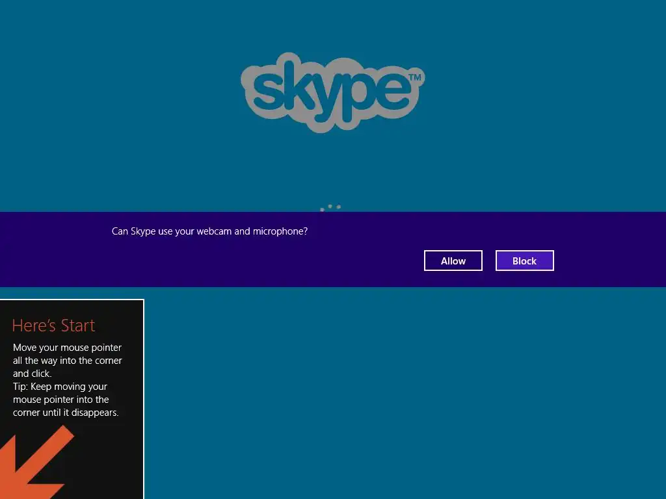Click the 'Can Skype use your webcam and microphone?' text
Image resolution: width=666 pixels, height=499 pixels.
(209, 231)
